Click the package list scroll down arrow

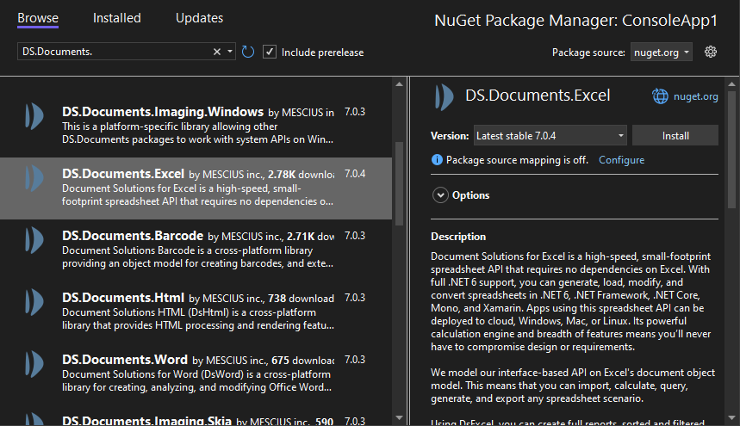399,417
